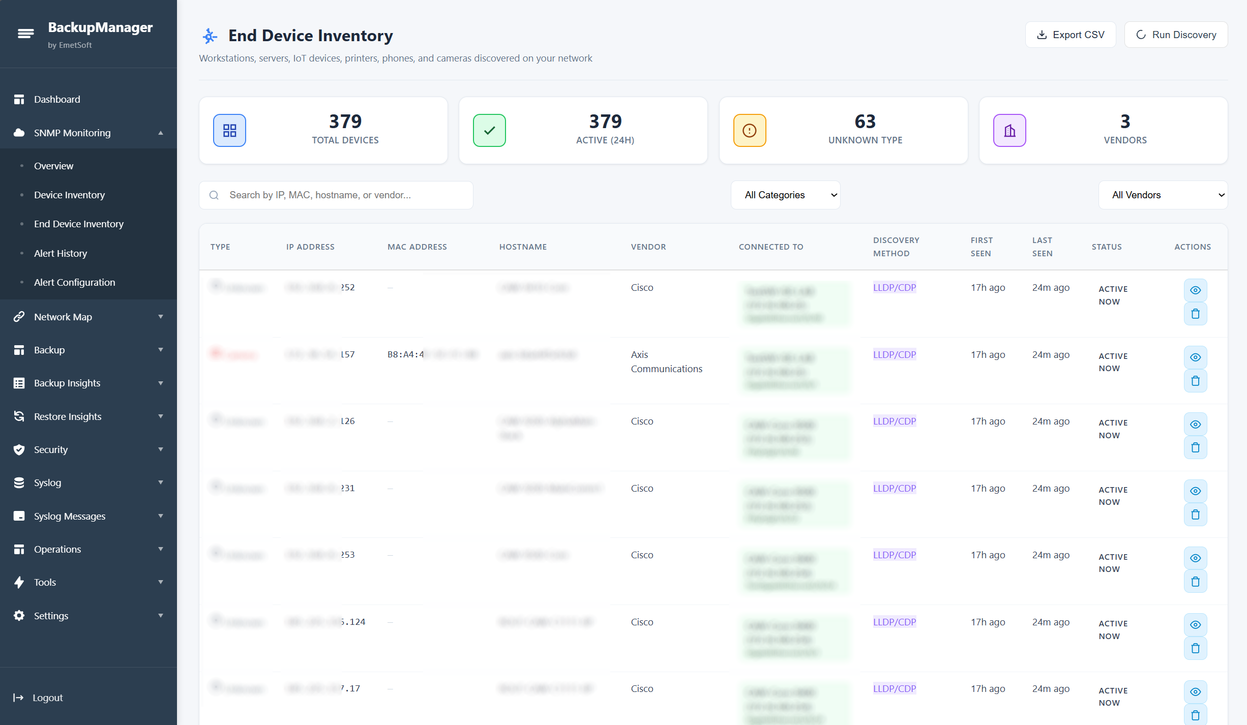Expand Syslog Messages section
Image resolution: width=1247 pixels, height=725 pixels.
[88, 516]
